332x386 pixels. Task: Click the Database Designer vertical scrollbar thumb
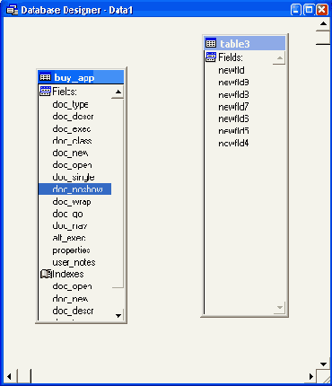coord(323,38)
